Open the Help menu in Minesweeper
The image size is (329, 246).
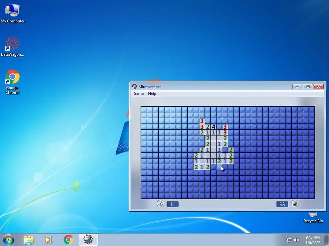[152, 94]
